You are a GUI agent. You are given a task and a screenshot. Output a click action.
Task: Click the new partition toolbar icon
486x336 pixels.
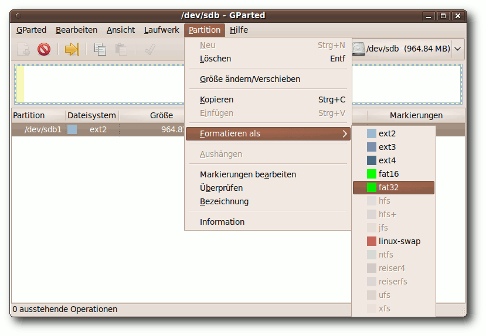pos(23,49)
